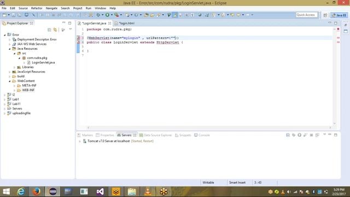This screenshot has width=350, height=197.
Task: Minimize the Project Explorer panel
Action: [x=64, y=23]
